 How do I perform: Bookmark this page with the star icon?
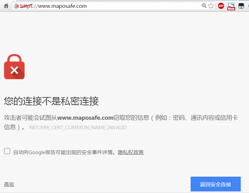click(211, 6)
